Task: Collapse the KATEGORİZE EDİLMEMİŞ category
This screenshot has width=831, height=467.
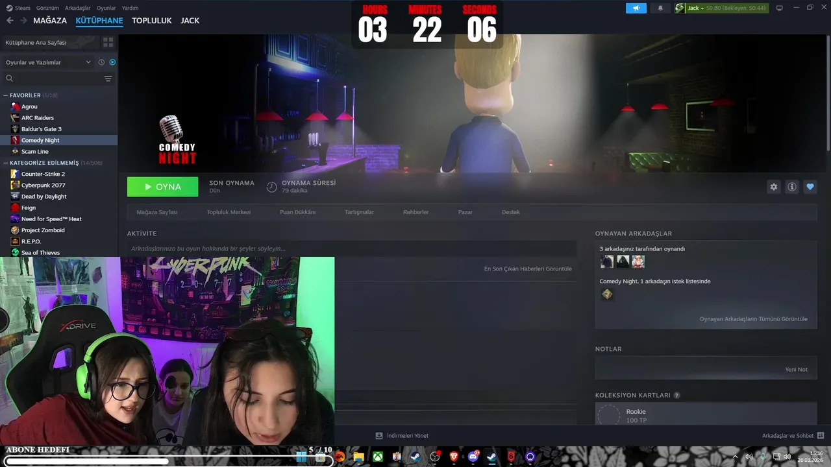Action: [6, 163]
